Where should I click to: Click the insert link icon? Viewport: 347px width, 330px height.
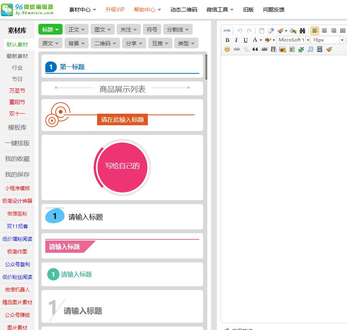click(236, 49)
